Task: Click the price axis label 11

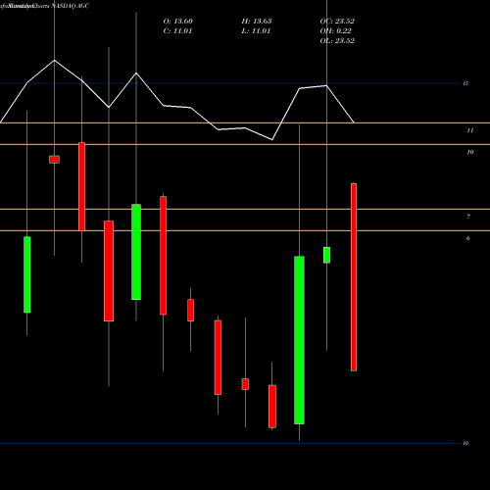Action: pos(470,130)
